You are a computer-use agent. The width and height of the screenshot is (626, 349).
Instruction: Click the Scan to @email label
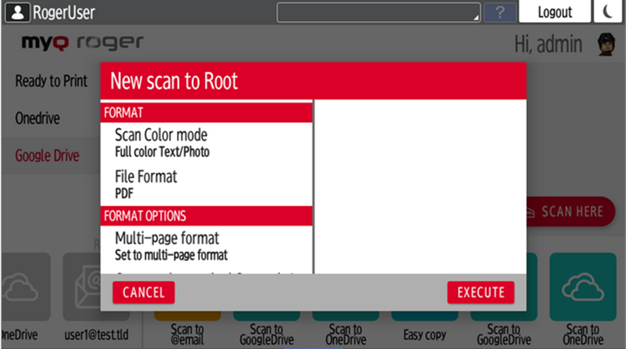coord(187,334)
